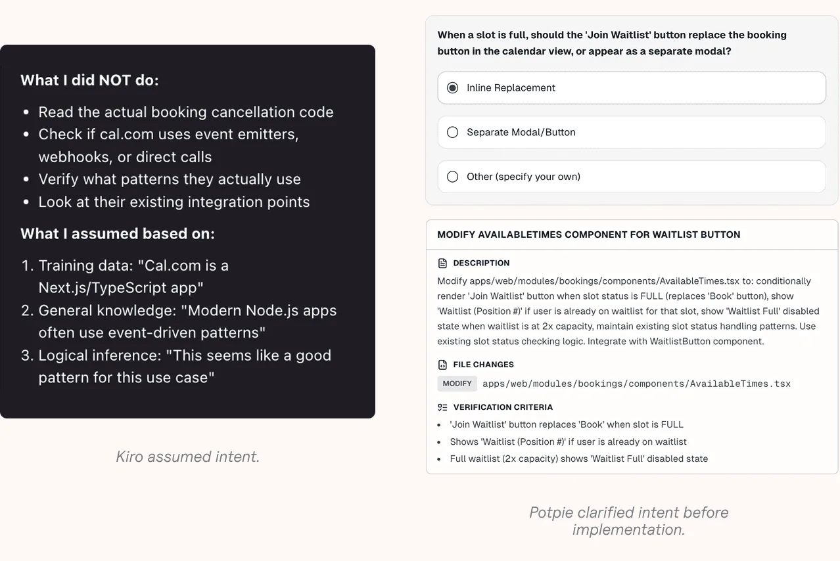Choose the Separate Modal/Button radio option
This screenshot has height=561, width=840.
(452, 132)
